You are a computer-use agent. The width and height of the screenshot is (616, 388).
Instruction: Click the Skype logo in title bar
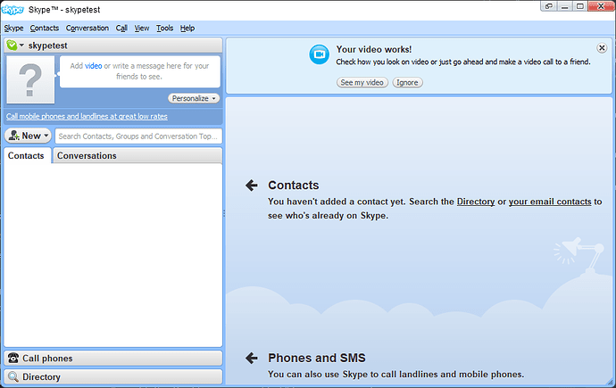[x=12, y=10]
